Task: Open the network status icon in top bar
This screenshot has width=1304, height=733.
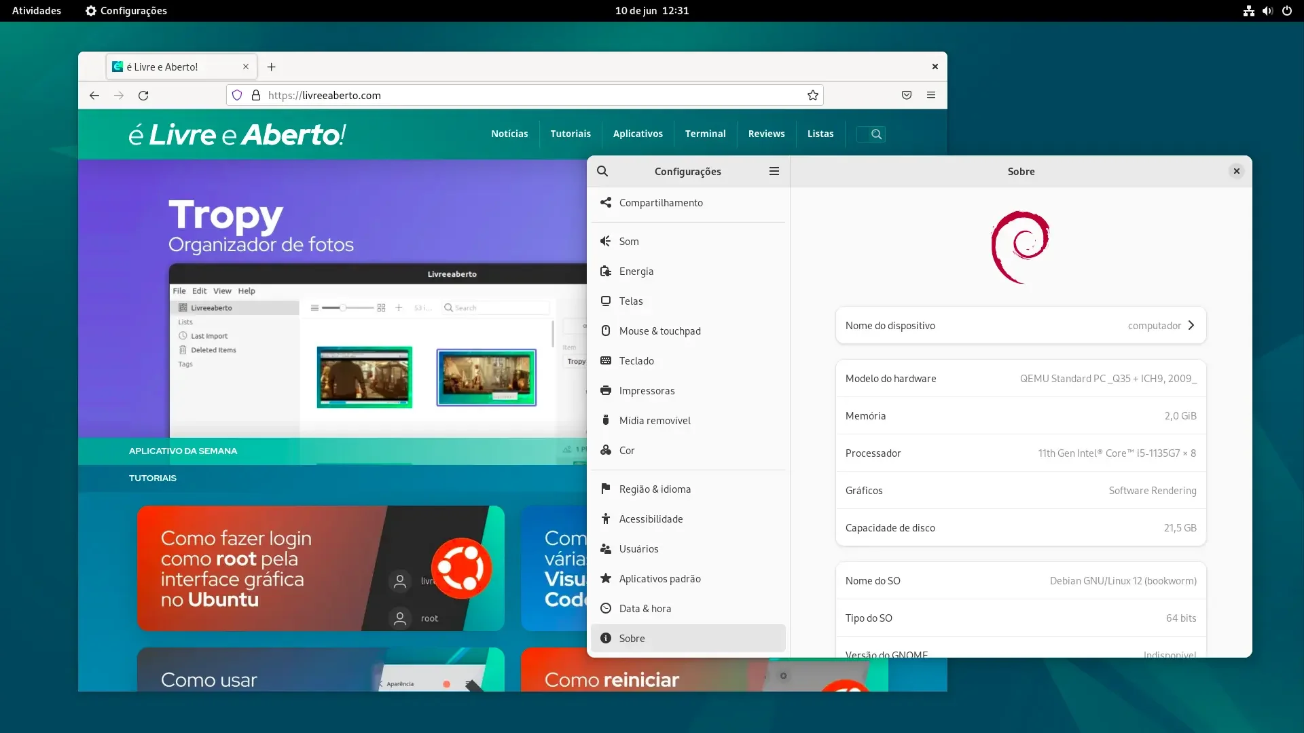Action: [1249, 11]
